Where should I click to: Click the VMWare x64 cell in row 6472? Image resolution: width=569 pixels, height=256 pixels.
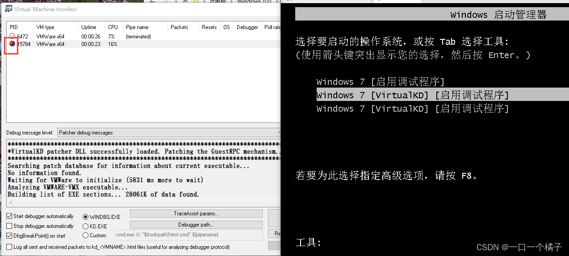point(50,37)
